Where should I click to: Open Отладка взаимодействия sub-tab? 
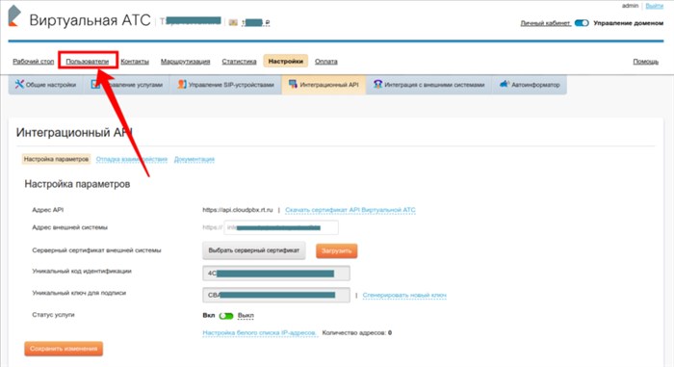132,159
